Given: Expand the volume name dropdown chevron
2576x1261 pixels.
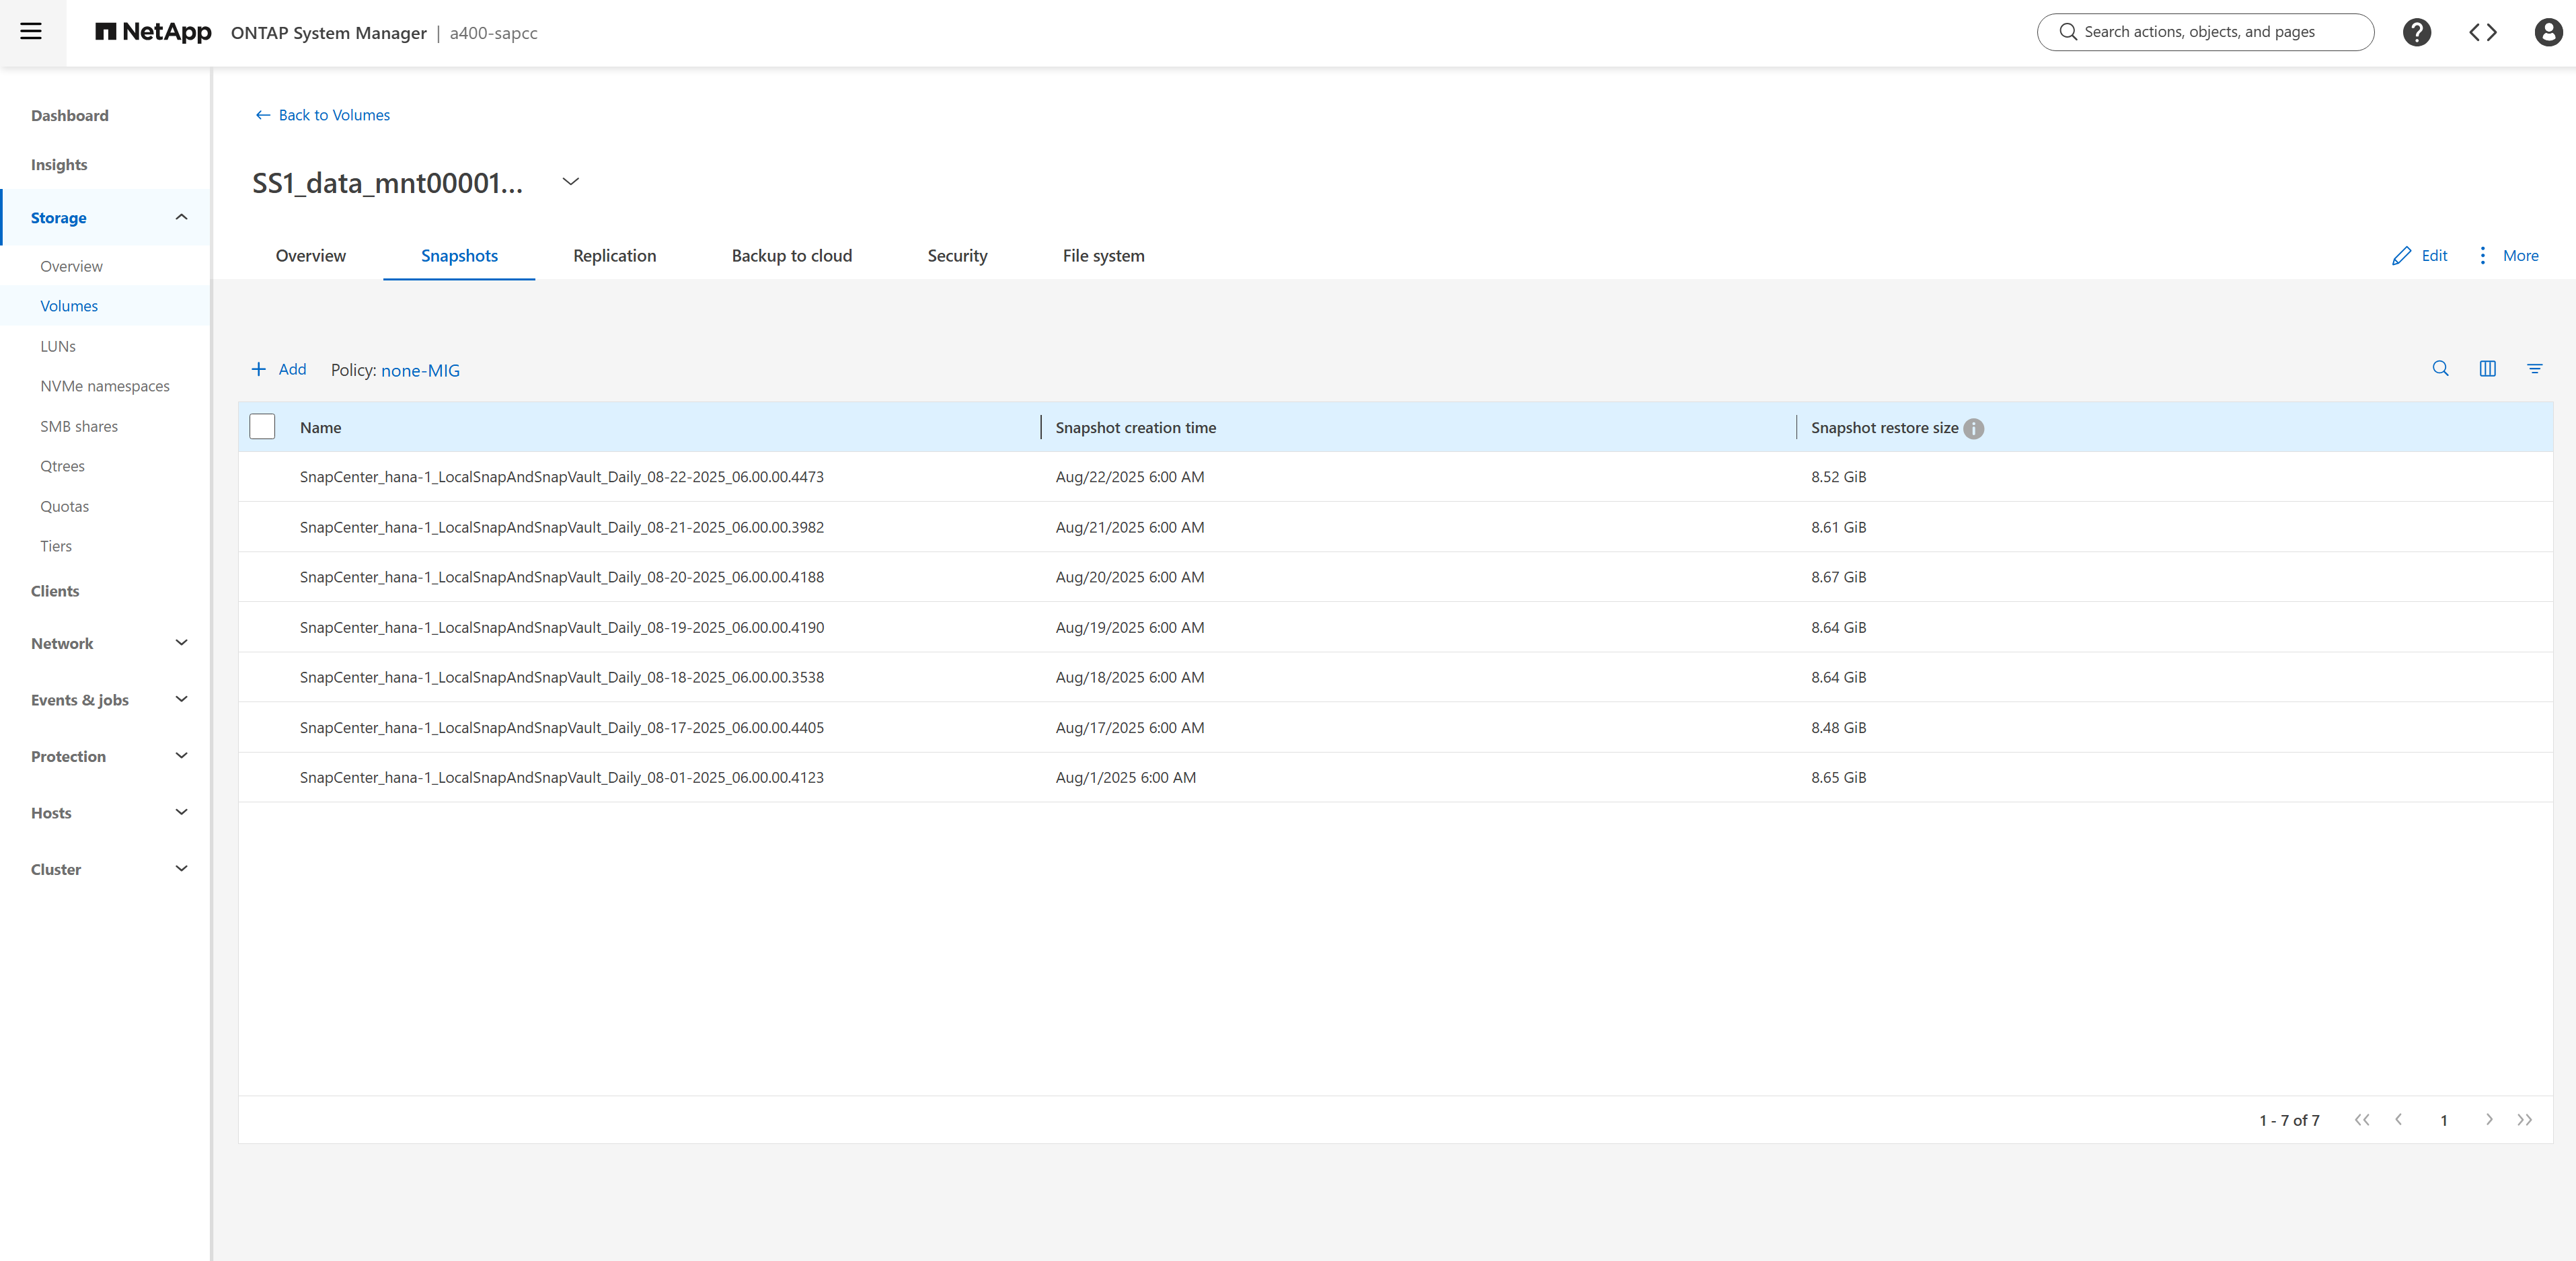Looking at the screenshot, I should point(570,182).
